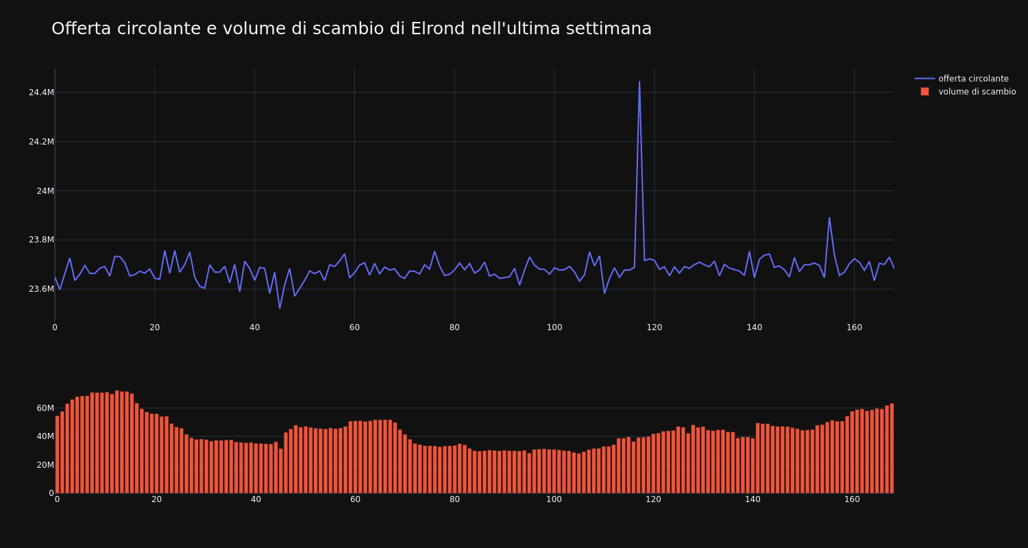Click the 20M label on the volume axis

[45, 465]
